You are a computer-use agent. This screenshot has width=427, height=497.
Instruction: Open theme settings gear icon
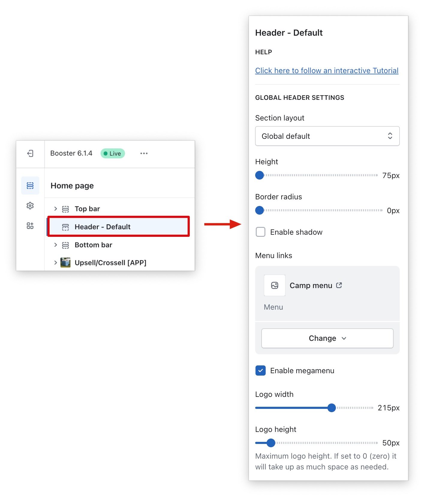point(30,206)
